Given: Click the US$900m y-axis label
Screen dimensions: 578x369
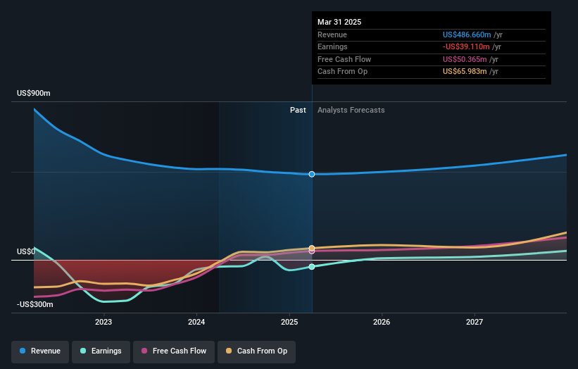Looking at the screenshot, I should tap(34, 93).
